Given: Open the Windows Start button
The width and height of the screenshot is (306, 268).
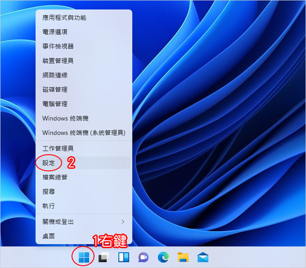Looking at the screenshot, I should click(84, 257).
